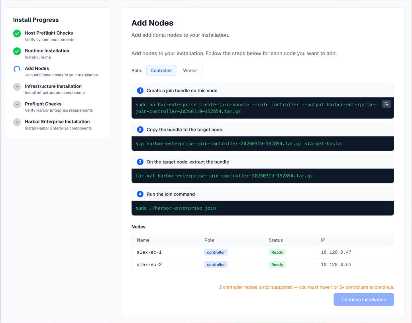Image resolution: width=412 pixels, height=323 pixels.
Task: Click node name alex-ec-2
Action: pos(149,265)
